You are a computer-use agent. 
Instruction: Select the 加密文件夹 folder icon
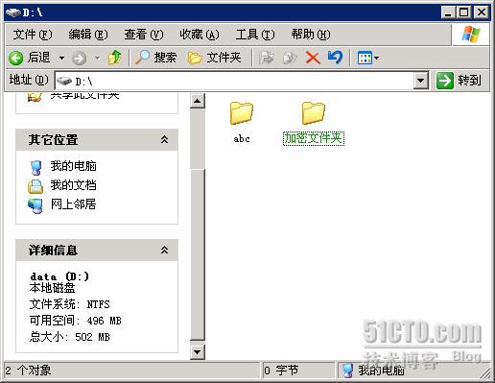point(314,112)
